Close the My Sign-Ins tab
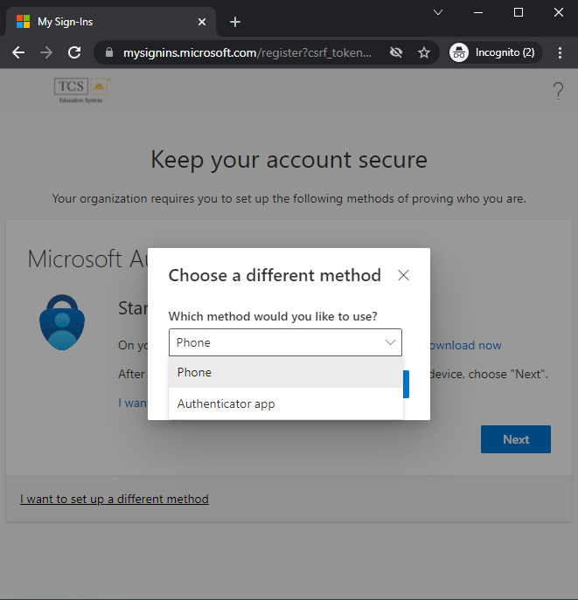Screen dimensions: 578x600 pyautogui.click(x=202, y=22)
